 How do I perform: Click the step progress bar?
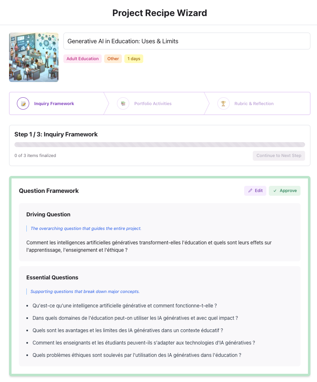click(x=160, y=145)
